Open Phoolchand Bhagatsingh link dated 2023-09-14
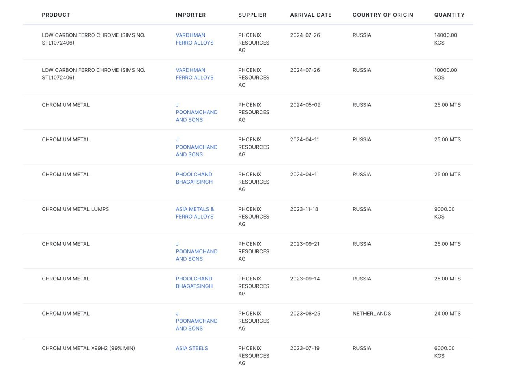This screenshot has width=505, height=377. pos(194,282)
